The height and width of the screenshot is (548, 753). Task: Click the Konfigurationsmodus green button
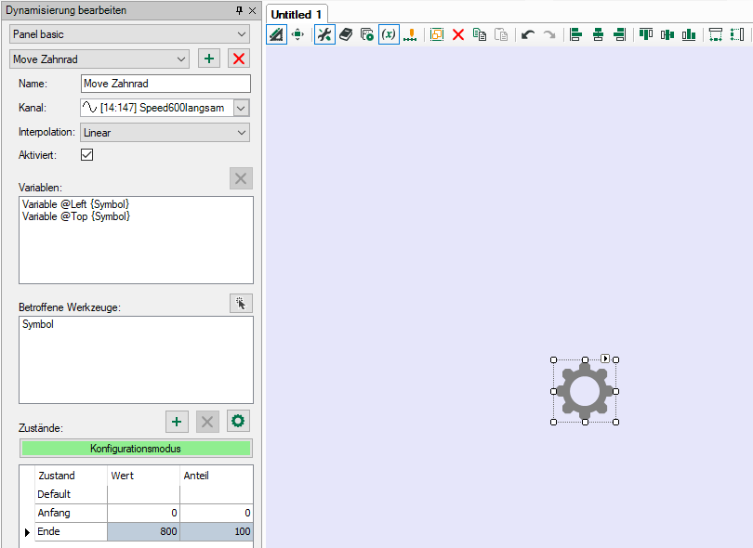coord(136,449)
